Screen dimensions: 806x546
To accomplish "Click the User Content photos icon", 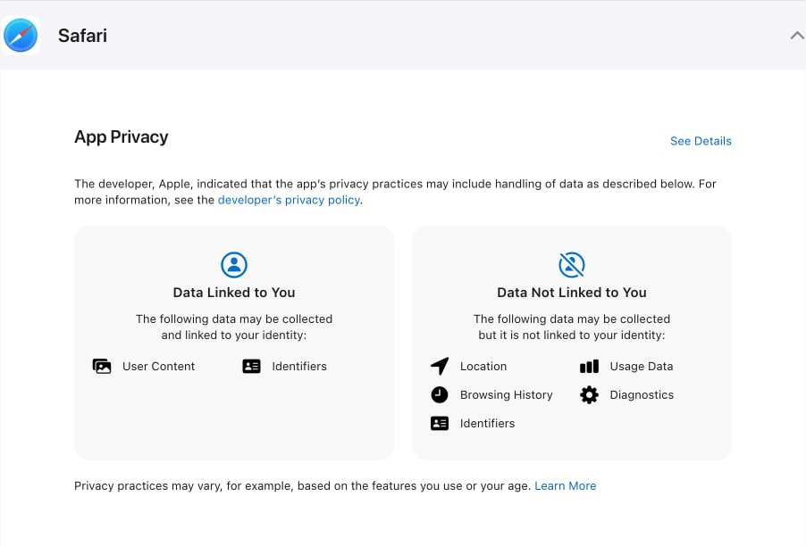I will click(102, 366).
